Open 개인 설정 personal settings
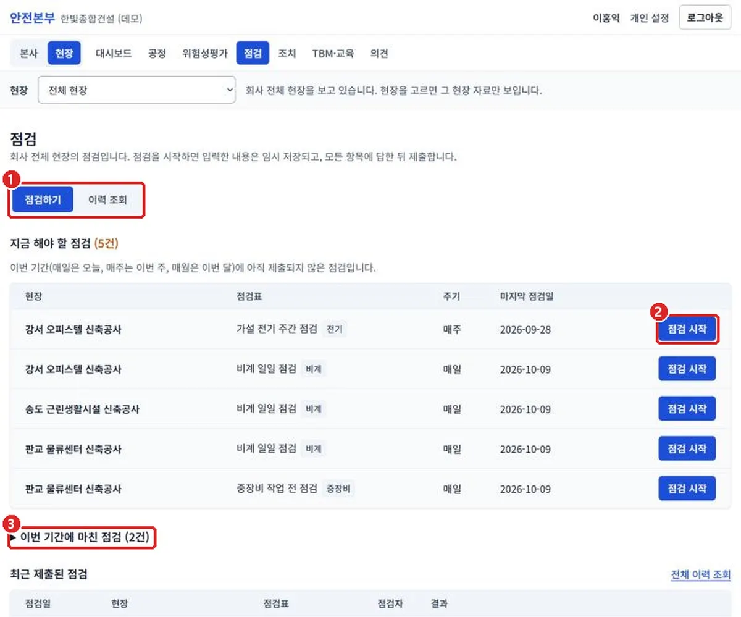Image resolution: width=741 pixels, height=617 pixels. 649,19
